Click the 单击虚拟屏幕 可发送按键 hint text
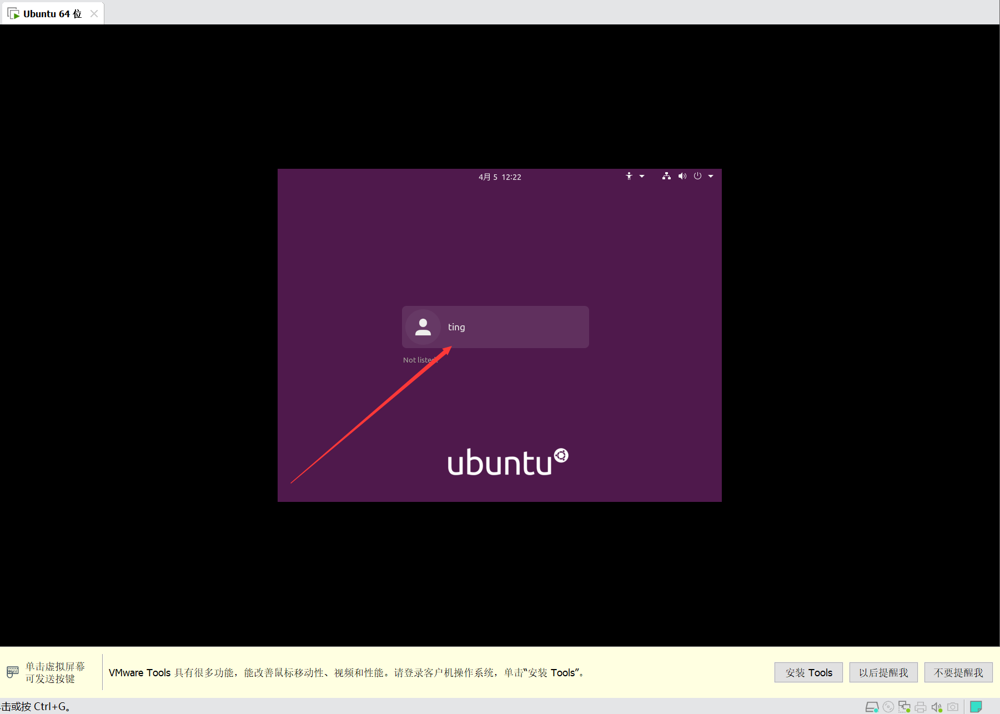This screenshot has width=1000, height=714. pos(55,672)
